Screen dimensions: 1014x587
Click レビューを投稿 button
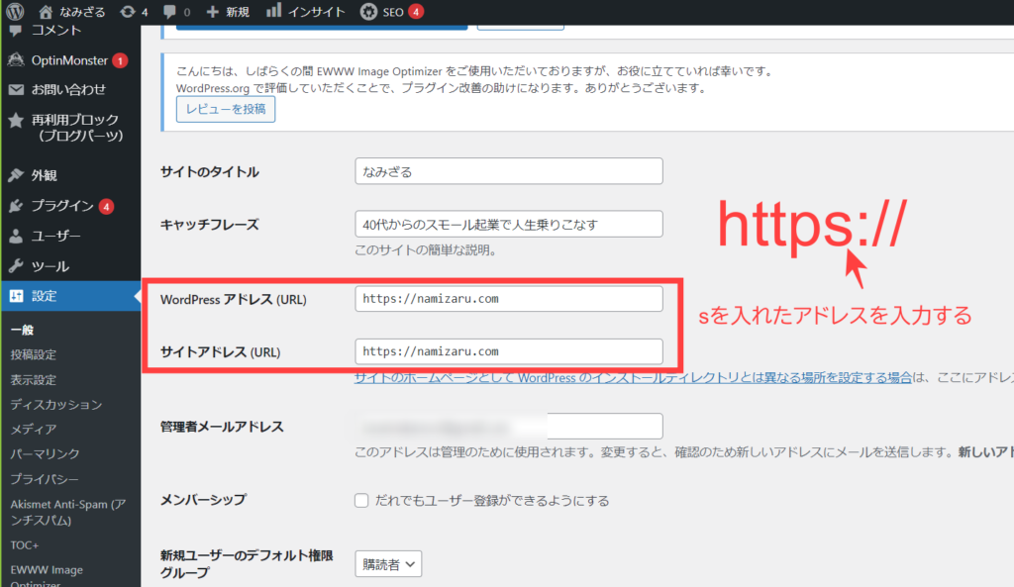point(226,109)
